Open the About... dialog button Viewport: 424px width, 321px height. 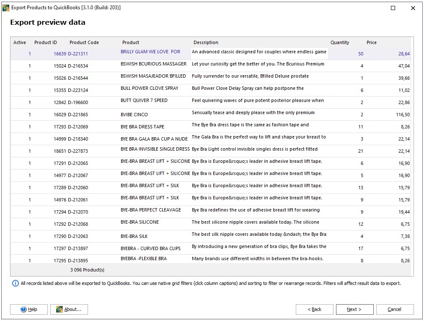[69, 309]
